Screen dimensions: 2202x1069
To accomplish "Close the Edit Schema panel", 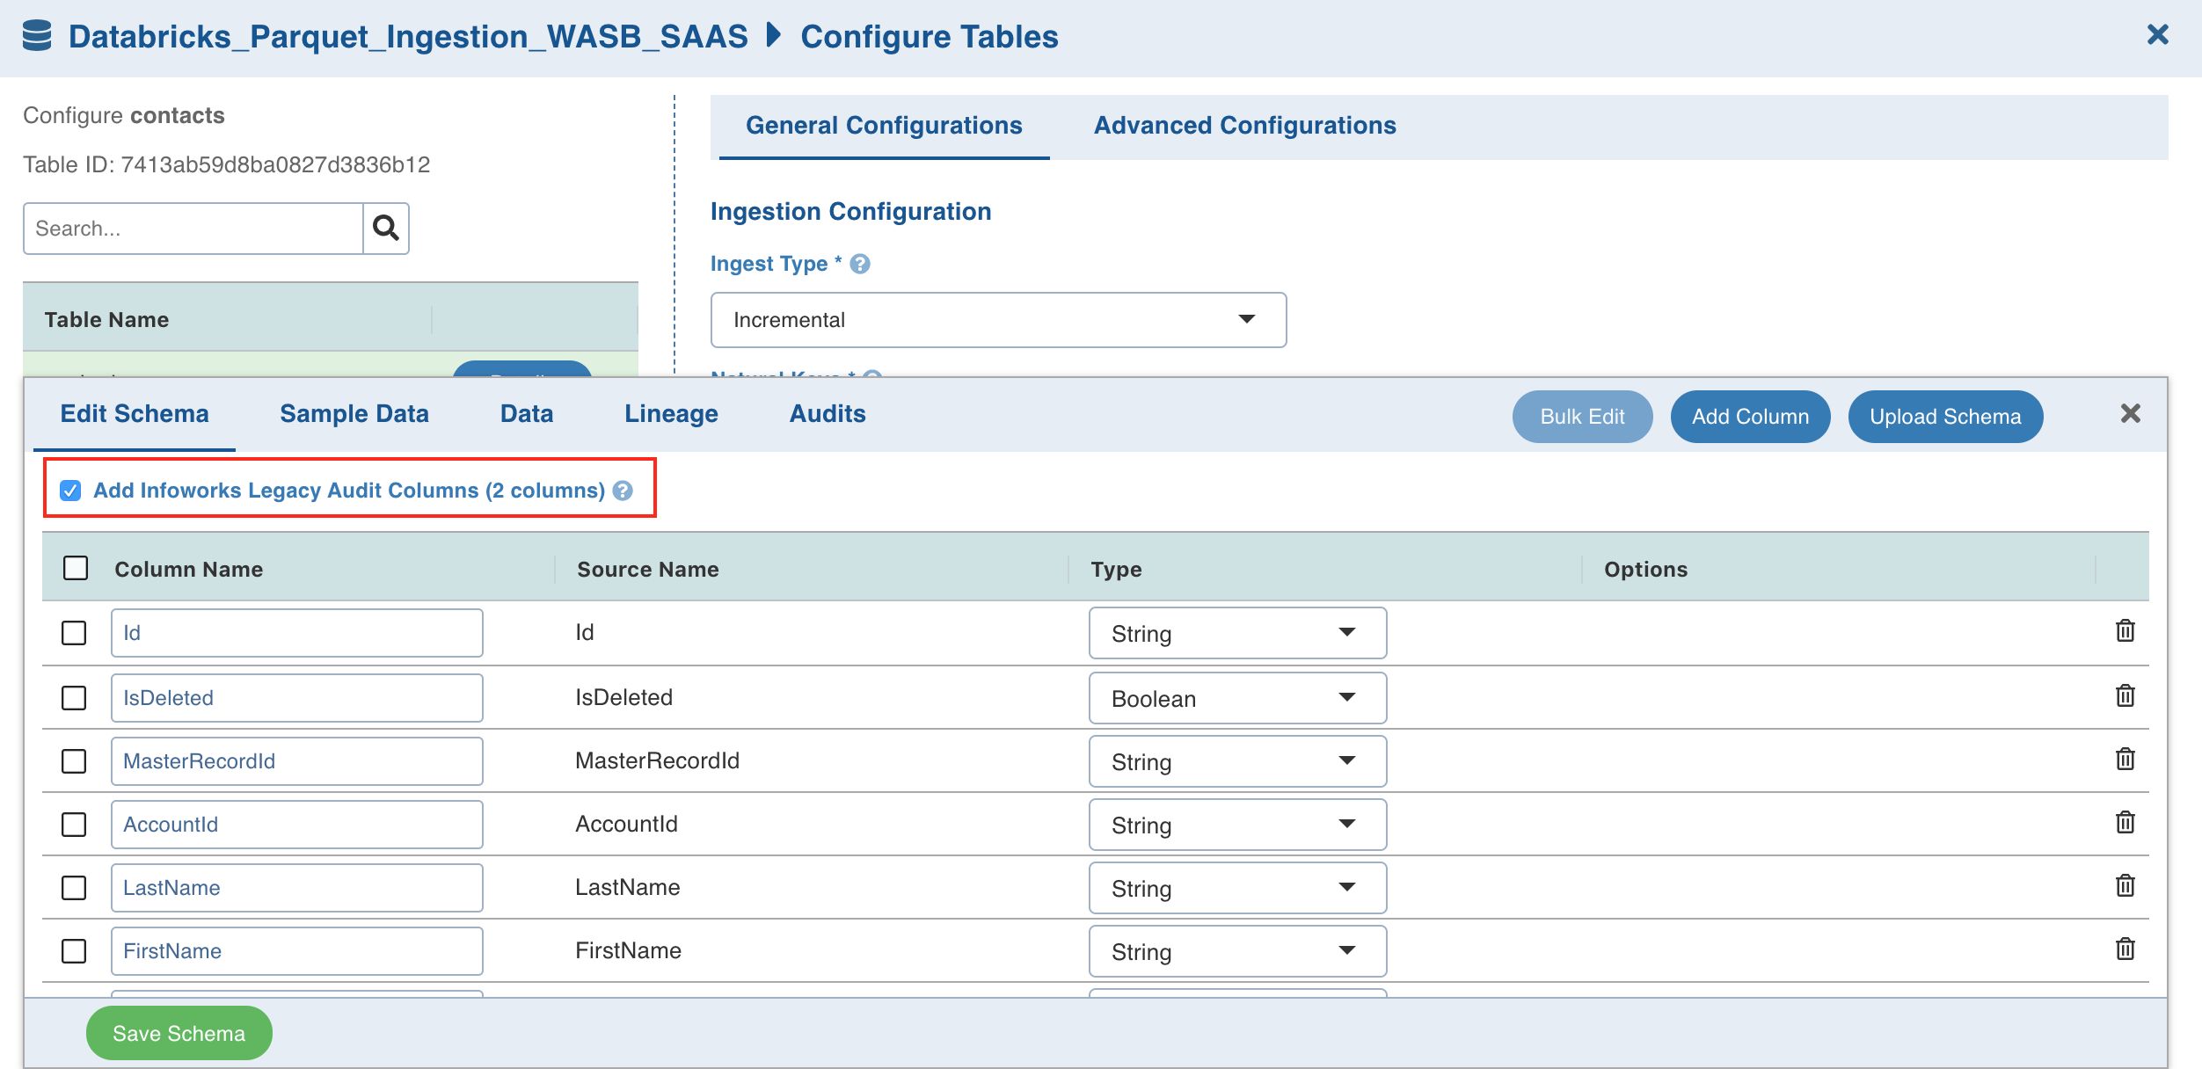I will 2130,414.
